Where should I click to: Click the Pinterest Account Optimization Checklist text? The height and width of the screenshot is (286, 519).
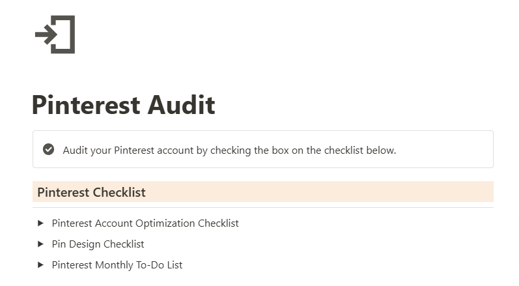[x=145, y=223]
